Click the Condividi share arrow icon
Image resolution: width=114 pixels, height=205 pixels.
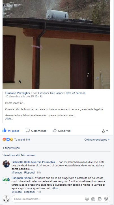tap(55, 131)
